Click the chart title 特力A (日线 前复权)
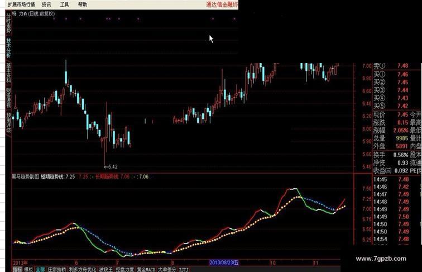Screen dimensions: 422x272 (33, 14)
